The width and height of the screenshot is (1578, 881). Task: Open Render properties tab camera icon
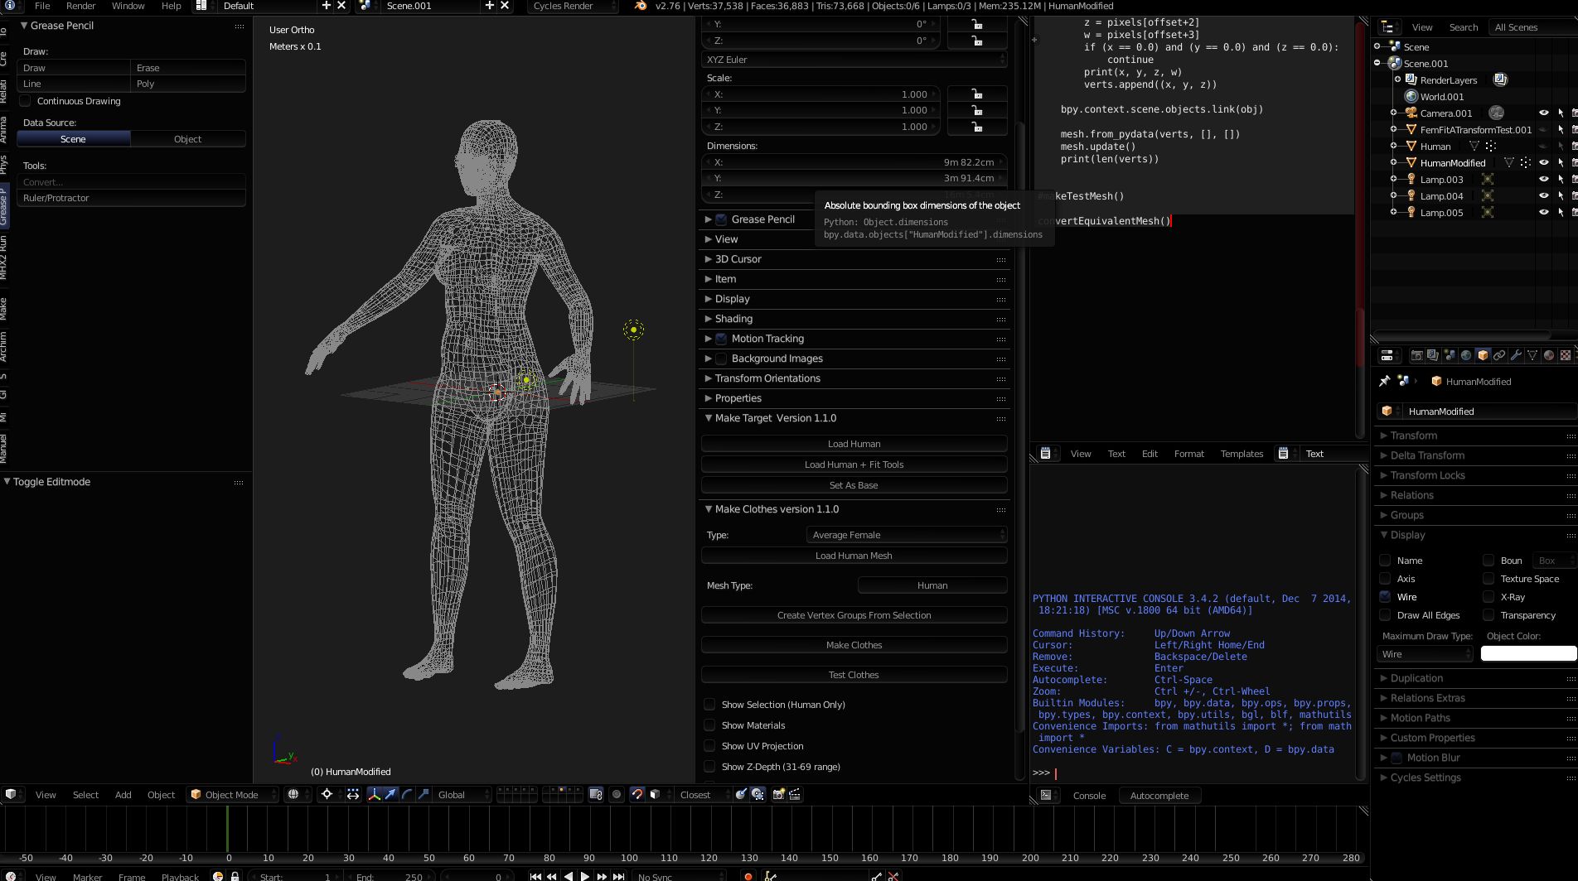point(1416,355)
